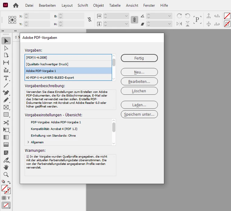231x211 pixels.
Task: Reset default fill and stroke
Action: 3,182
